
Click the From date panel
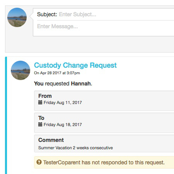pos(104,101)
